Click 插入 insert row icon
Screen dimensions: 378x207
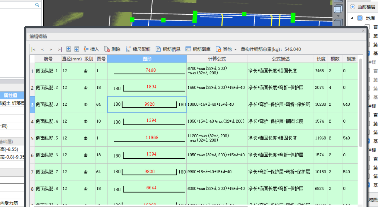pos(86,49)
